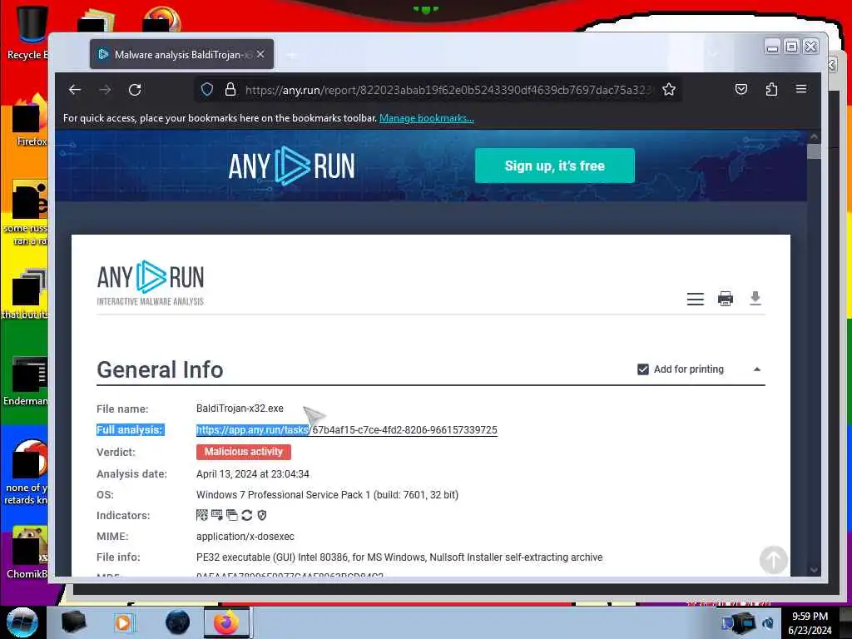Open the full analysis app.any.run tasks link

347,430
